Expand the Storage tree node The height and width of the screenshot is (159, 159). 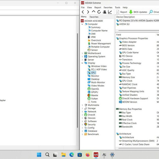pos(82,108)
